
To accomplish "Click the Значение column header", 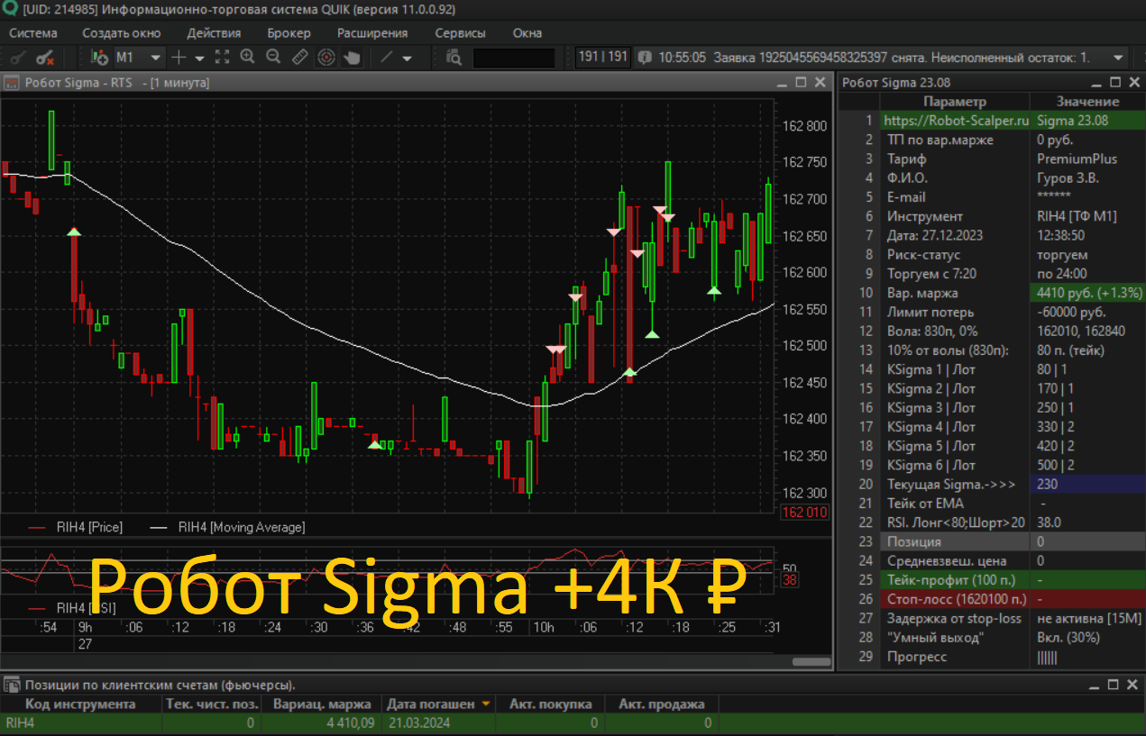I will [1087, 102].
